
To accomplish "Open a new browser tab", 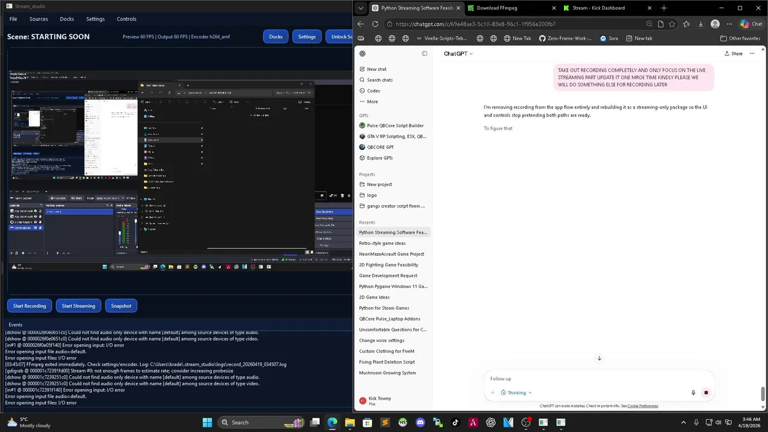I will [x=664, y=8].
